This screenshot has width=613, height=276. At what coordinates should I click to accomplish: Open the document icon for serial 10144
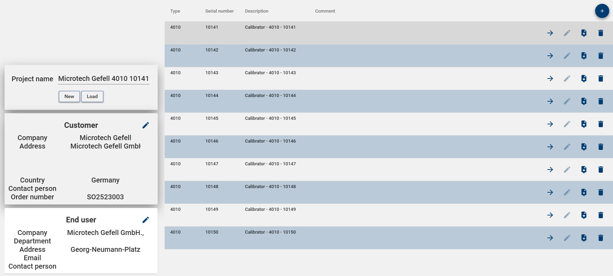[x=584, y=101]
